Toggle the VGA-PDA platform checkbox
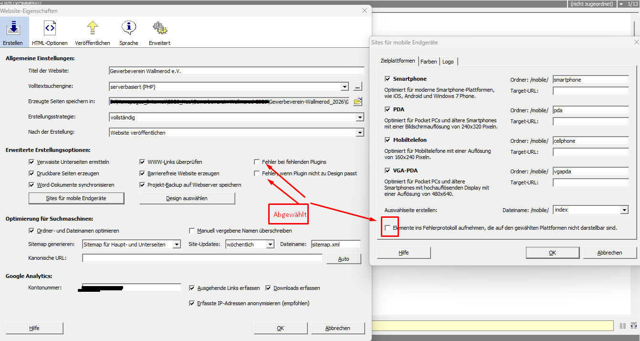This screenshot has height=341, width=640. tap(388, 170)
